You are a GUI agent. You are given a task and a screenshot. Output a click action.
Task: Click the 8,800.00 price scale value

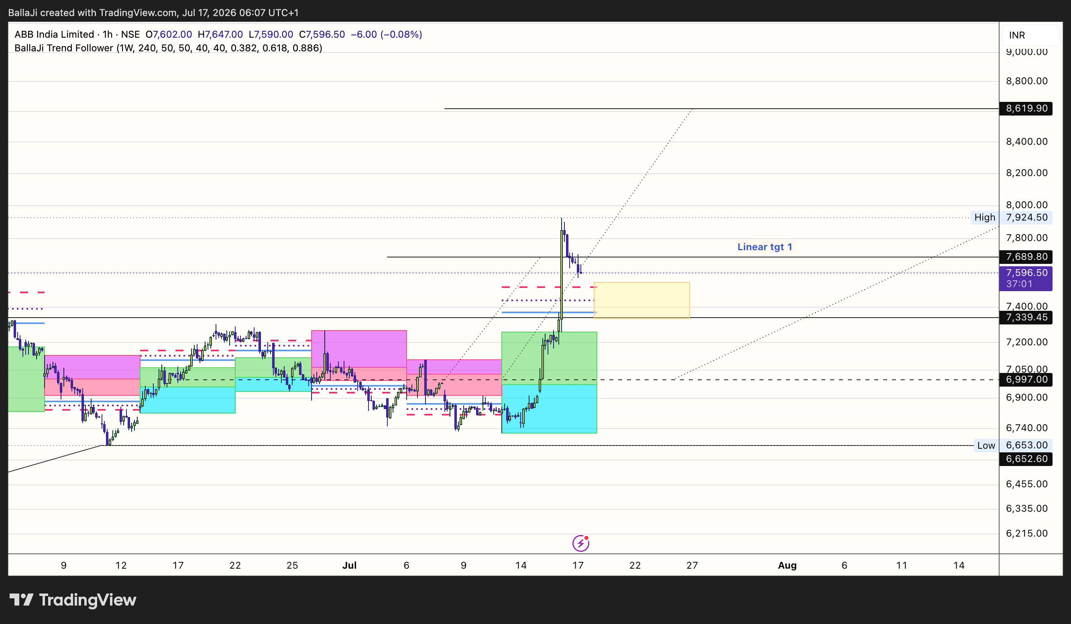coord(1026,81)
